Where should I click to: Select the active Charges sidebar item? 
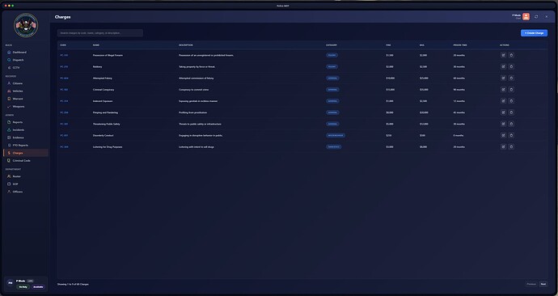click(x=26, y=153)
